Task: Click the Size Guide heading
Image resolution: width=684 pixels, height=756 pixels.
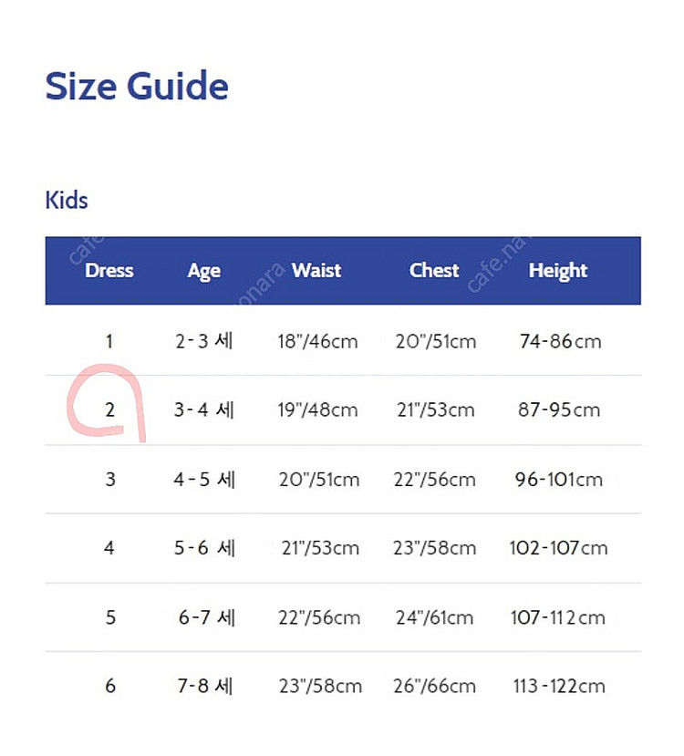Action: coord(137,87)
